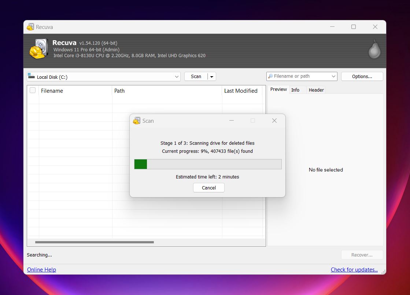Screen dimensions: 410x295
Task: Click the 'Estimated time left: 2 minutes' text
Action: coord(207,177)
